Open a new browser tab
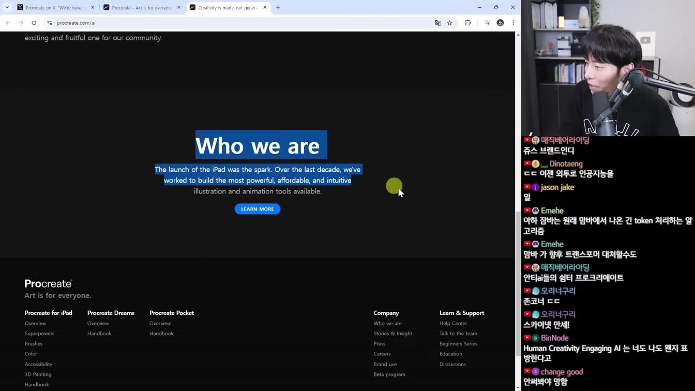This screenshot has height=391, width=695. [278, 8]
